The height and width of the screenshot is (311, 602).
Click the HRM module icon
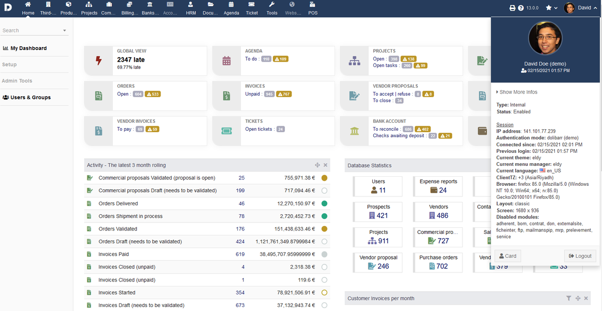tap(191, 5)
